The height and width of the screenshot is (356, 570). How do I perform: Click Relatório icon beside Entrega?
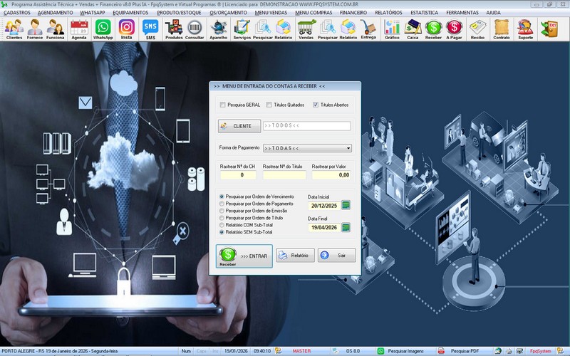348,29
